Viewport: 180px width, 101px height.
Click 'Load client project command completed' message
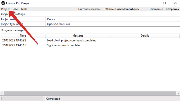pos(71,40)
